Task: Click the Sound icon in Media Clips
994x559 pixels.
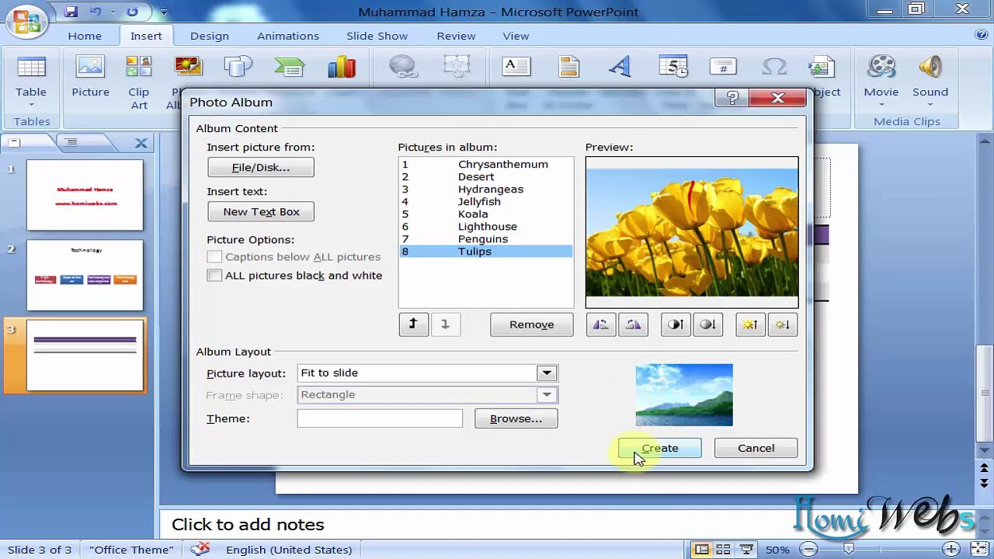Action: [930, 68]
